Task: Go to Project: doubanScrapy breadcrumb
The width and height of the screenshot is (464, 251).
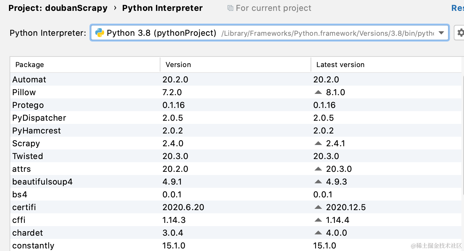Action: [x=58, y=8]
